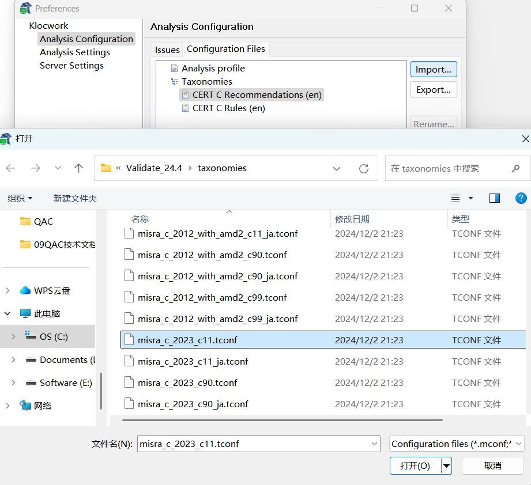The width and height of the screenshot is (531, 485).
Task: Click the search magnifier icon
Action: click(x=515, y=168)
